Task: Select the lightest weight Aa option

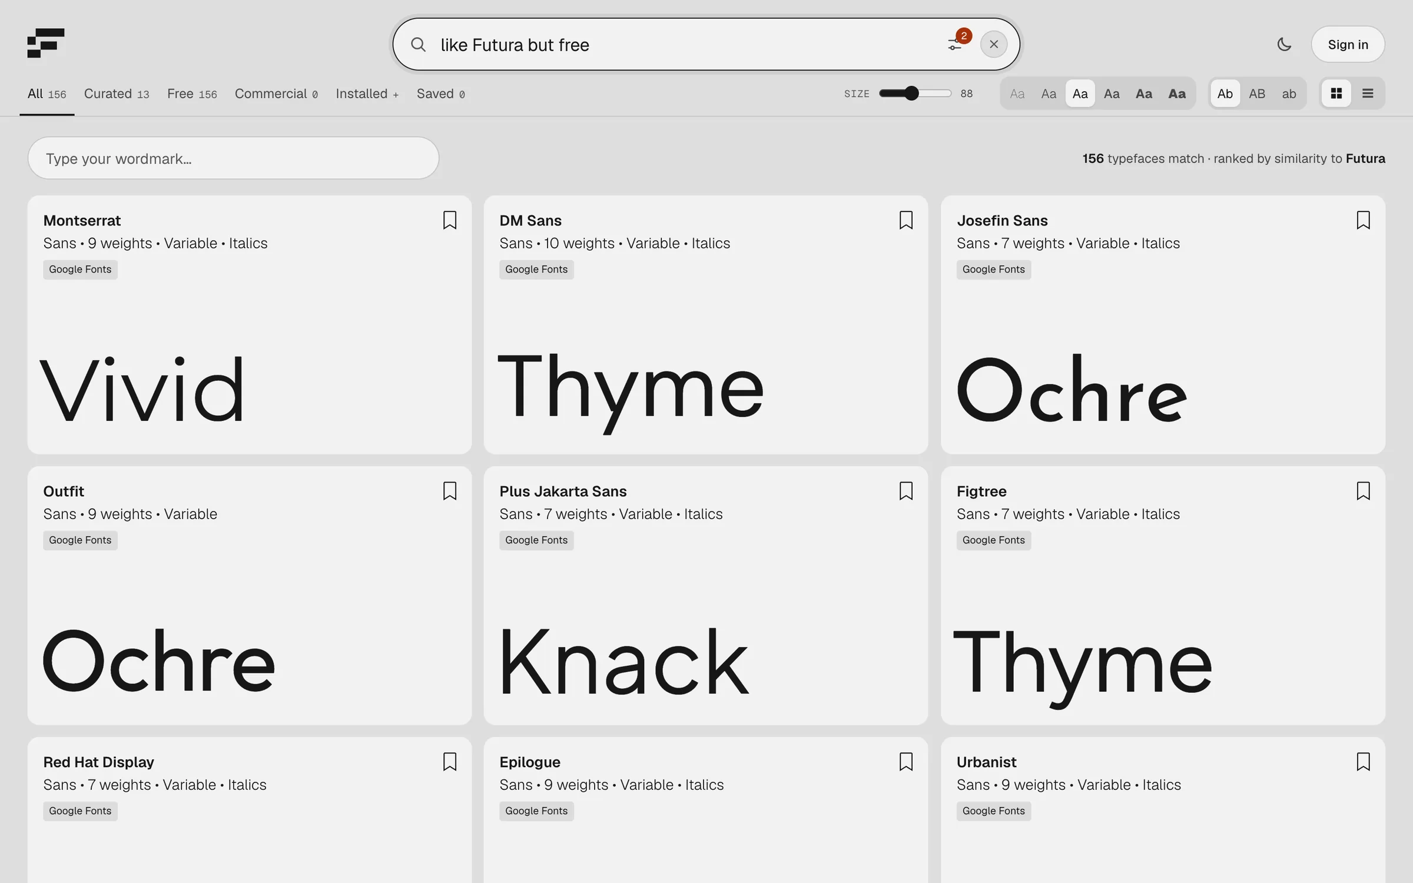Action: coord(1017,94)
